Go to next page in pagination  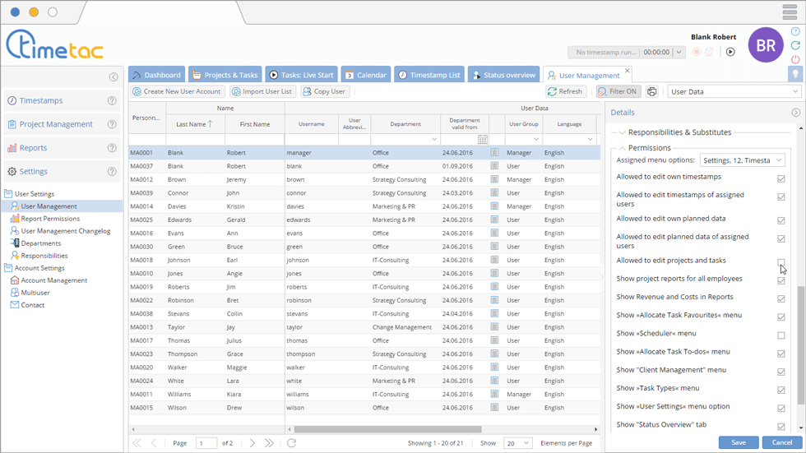tap(252, 443)
